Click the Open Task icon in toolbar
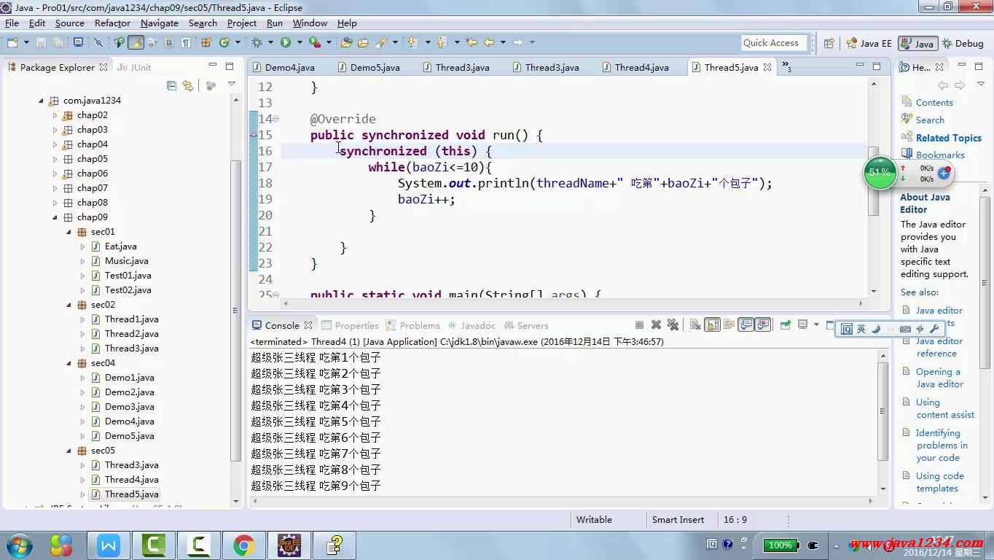This screenshot has width=994, height=560. [x=363, y=43]
